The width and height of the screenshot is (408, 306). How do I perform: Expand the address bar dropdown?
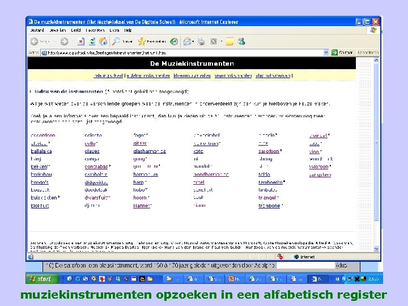pos(326,53)
